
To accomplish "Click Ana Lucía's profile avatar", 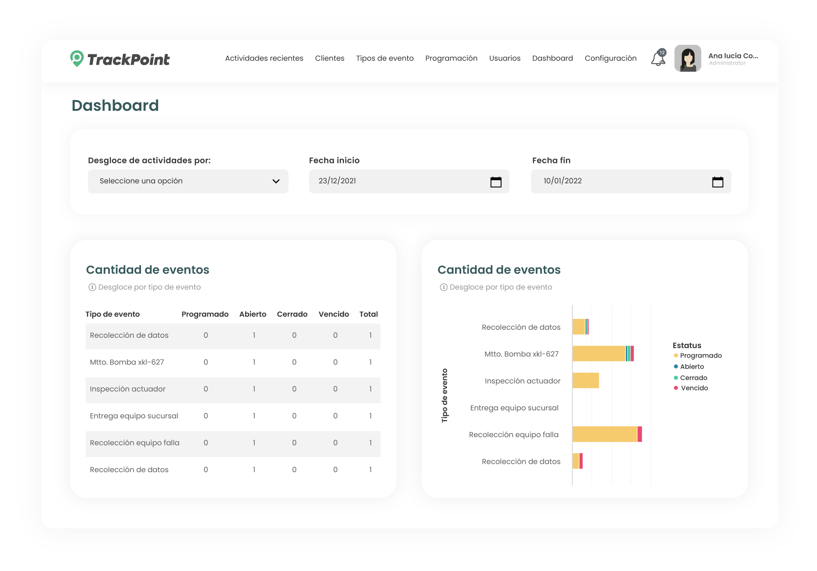I will point(687,58).
